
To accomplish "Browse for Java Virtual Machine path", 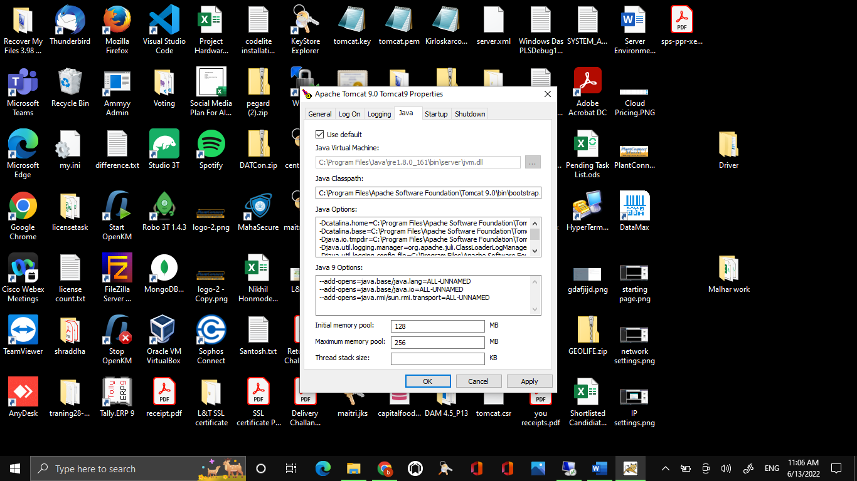I will pos(533,162).
